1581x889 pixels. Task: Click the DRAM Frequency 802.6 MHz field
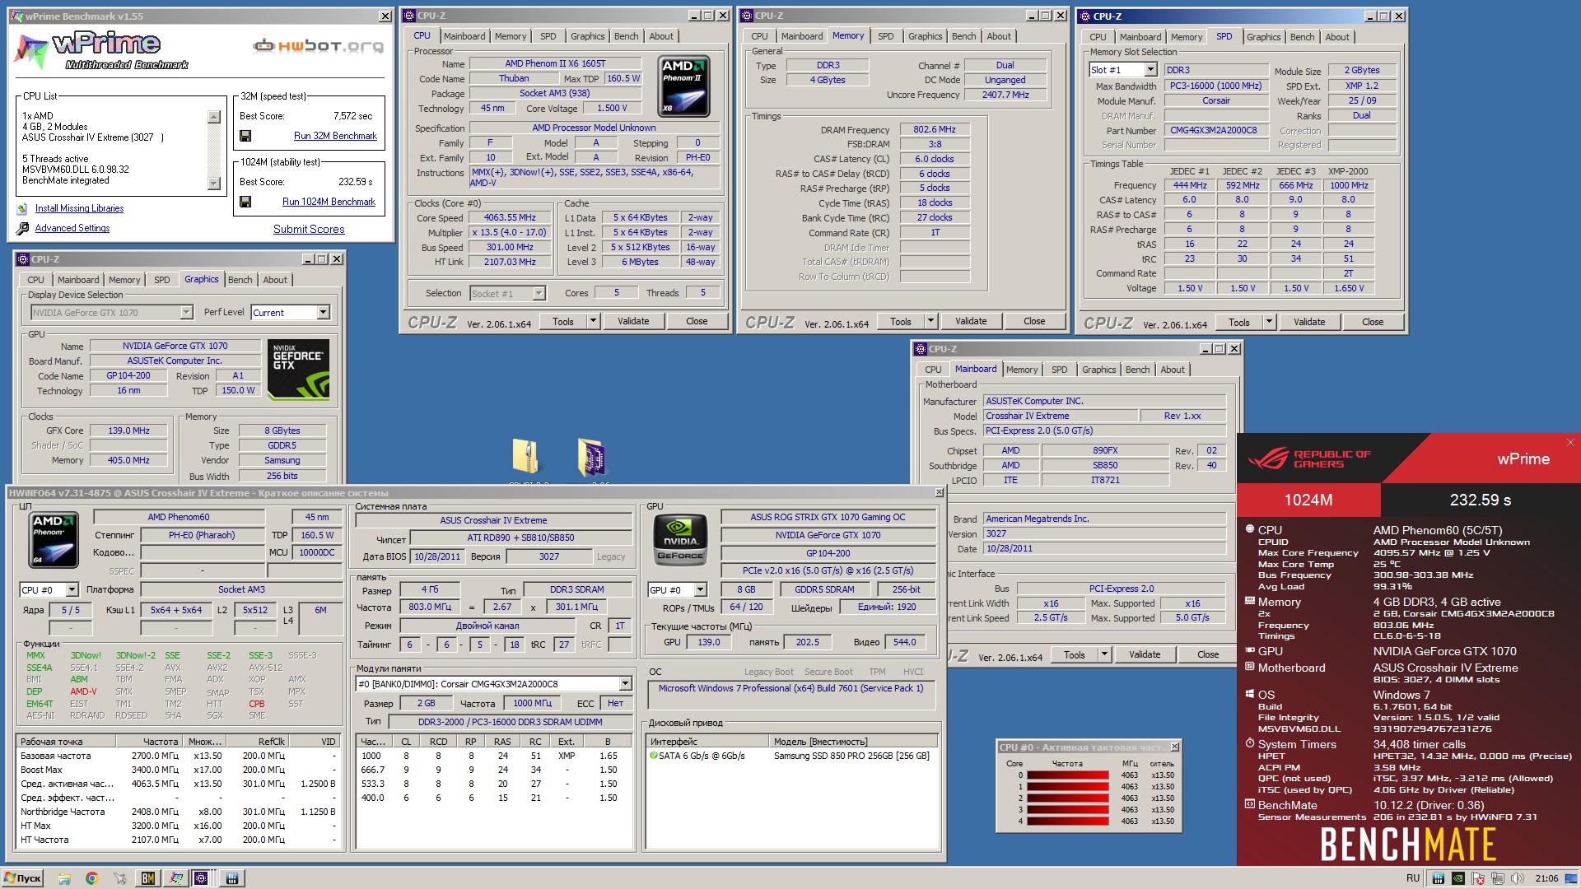935,129
